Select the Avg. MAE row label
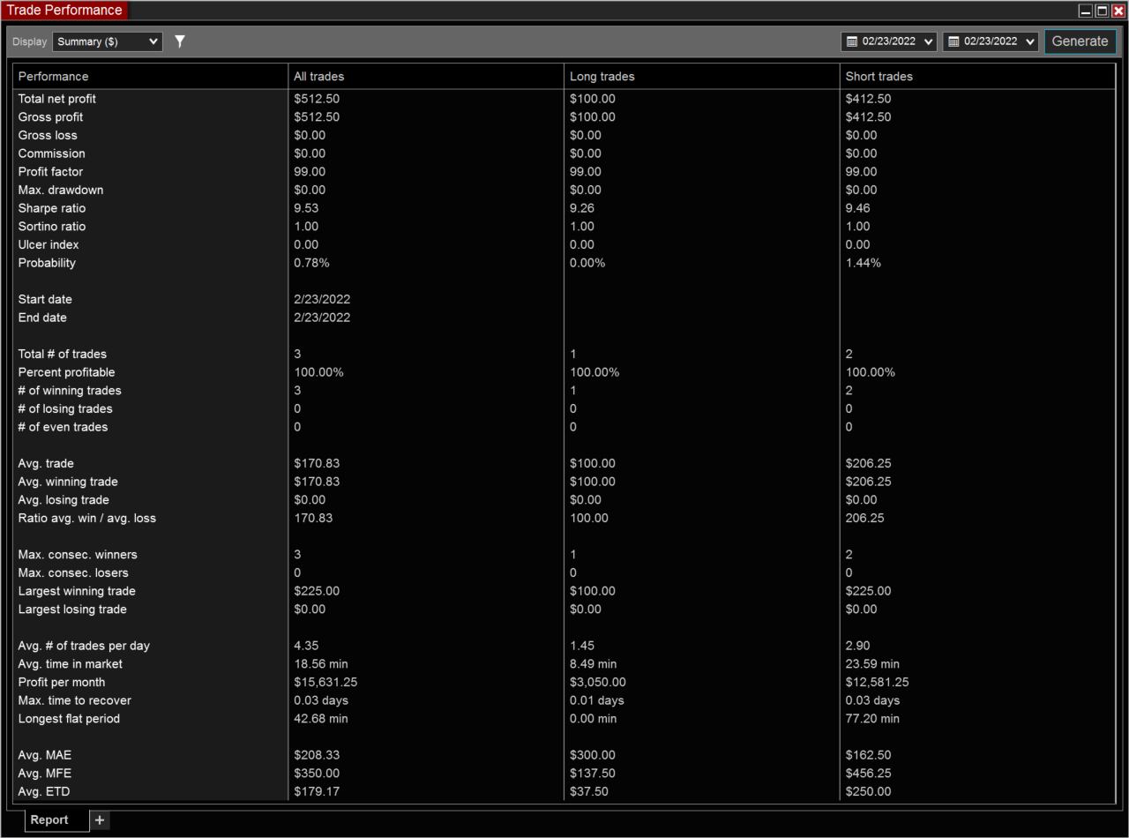This screenshot has height=838, width=1129. coord(47,755)
